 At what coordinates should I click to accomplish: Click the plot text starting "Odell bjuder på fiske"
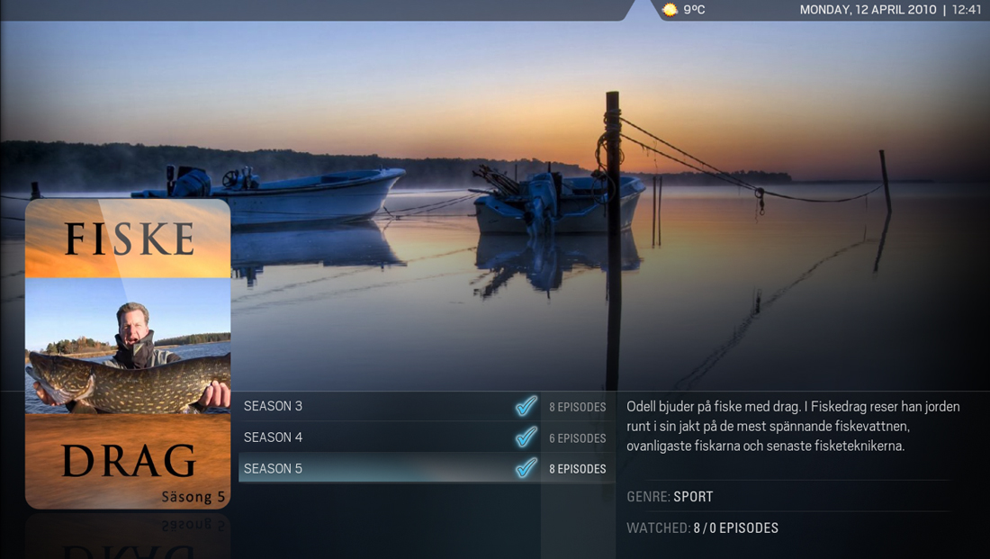(x=793, y=427)
